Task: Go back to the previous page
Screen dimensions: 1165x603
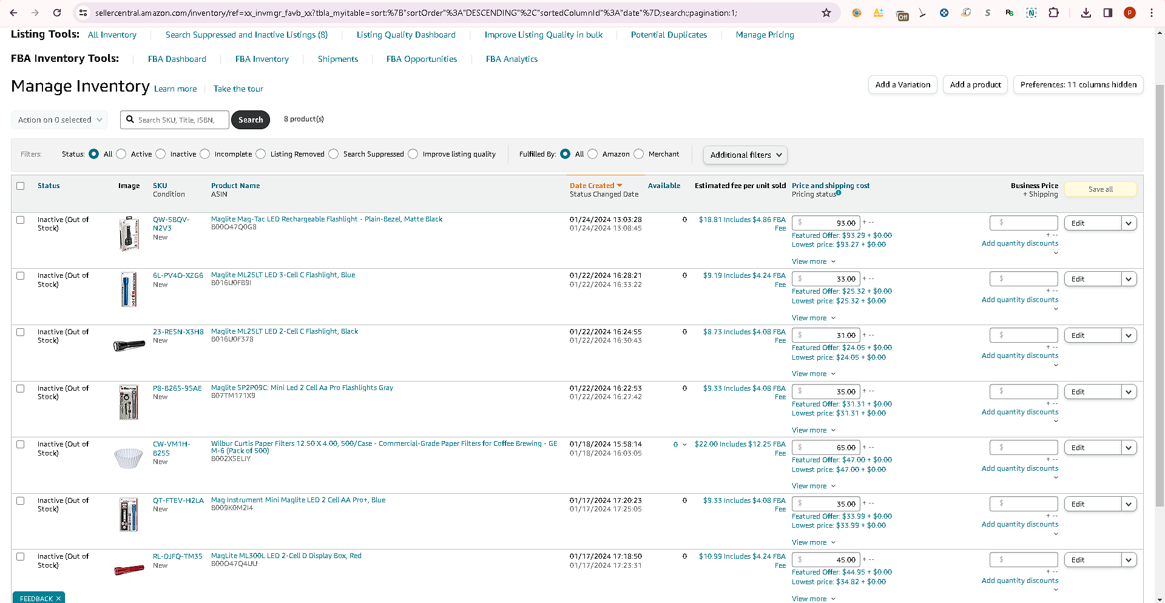Action: click(13, 13)
